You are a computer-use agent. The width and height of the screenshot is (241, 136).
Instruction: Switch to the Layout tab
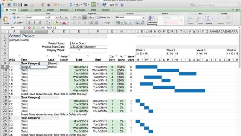pos(25,10)
